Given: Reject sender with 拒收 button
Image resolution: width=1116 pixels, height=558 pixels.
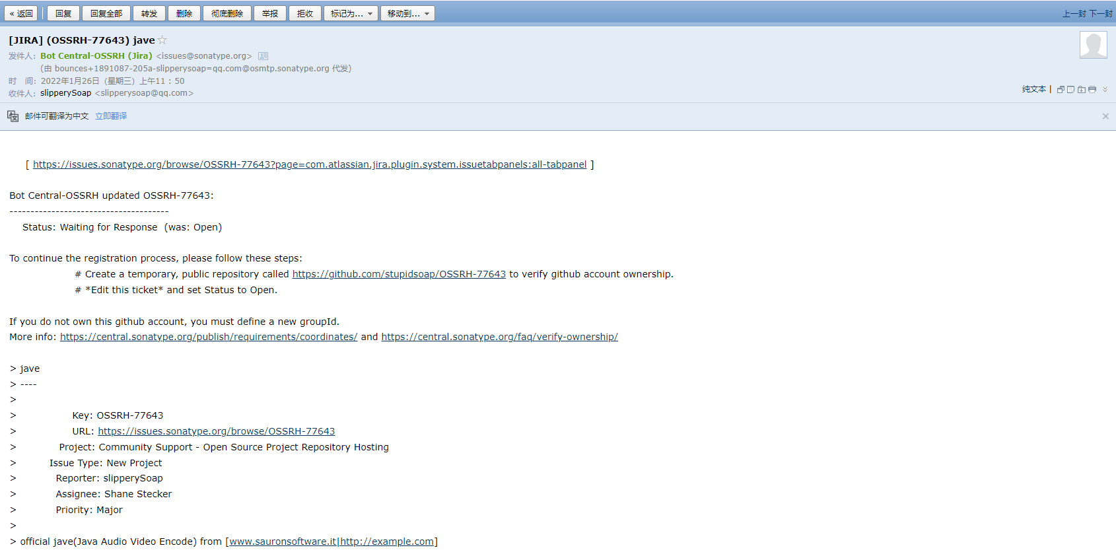Looking at the screenshot, I should [305, 13].
